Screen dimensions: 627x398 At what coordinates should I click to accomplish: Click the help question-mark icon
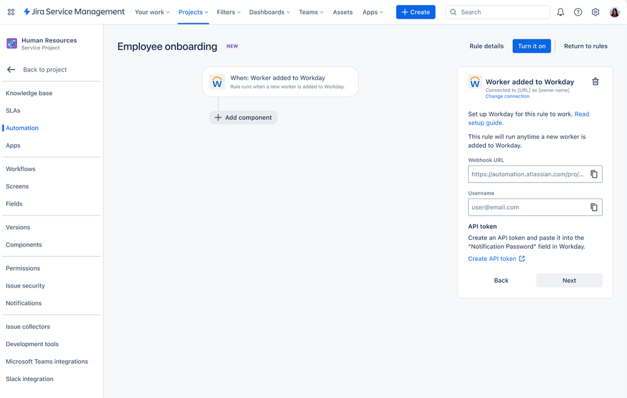coord(578,11)
